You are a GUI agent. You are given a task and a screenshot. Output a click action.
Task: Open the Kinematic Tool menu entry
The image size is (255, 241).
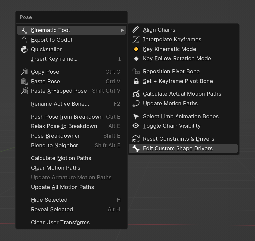pyautogui.click(x=71, y=30)
